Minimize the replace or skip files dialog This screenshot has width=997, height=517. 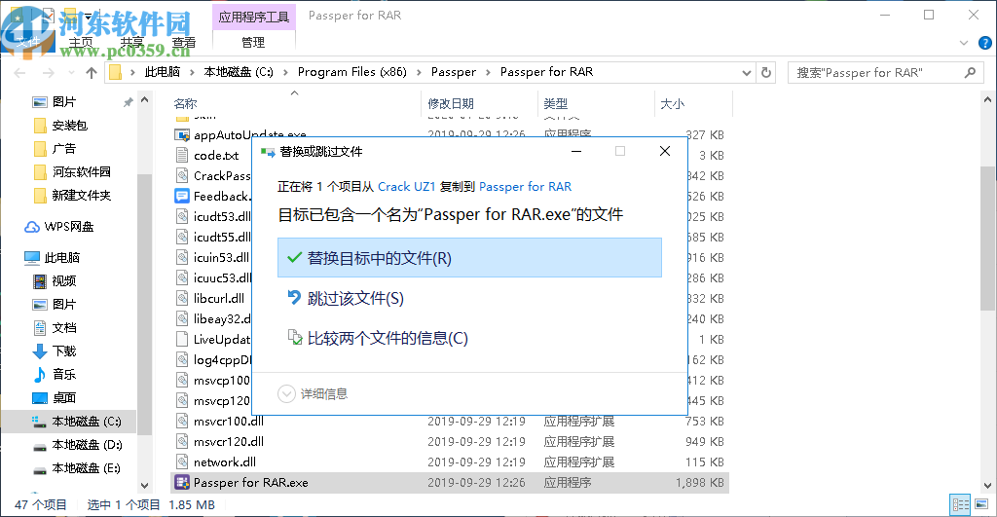click(576, 151)
